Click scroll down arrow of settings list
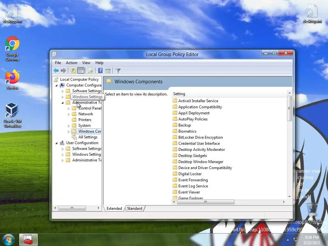Image resolution: width=328 pixels, height=246 pixels. point(290,197)
